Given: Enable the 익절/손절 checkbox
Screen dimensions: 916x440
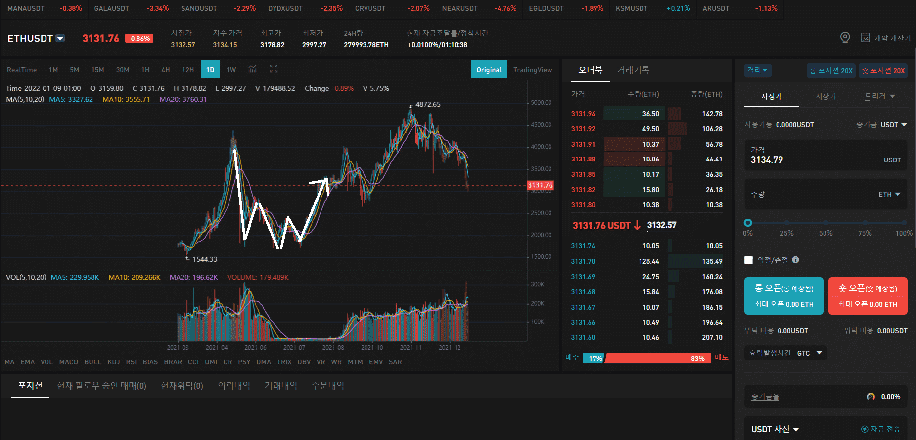Looking at the screenshot, I should point(749,260).
